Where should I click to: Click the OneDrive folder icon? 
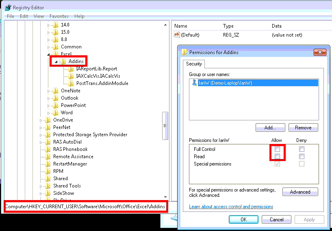tap(48, 120)
